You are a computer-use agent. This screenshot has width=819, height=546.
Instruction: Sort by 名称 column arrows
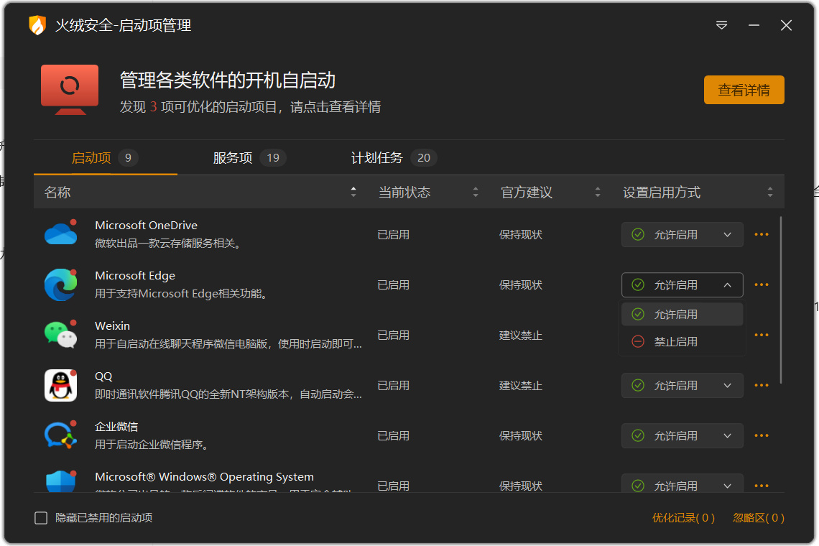point(353,193)
